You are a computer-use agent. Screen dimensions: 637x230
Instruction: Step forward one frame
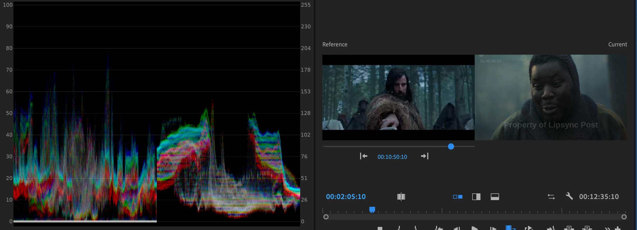point(493,228)
